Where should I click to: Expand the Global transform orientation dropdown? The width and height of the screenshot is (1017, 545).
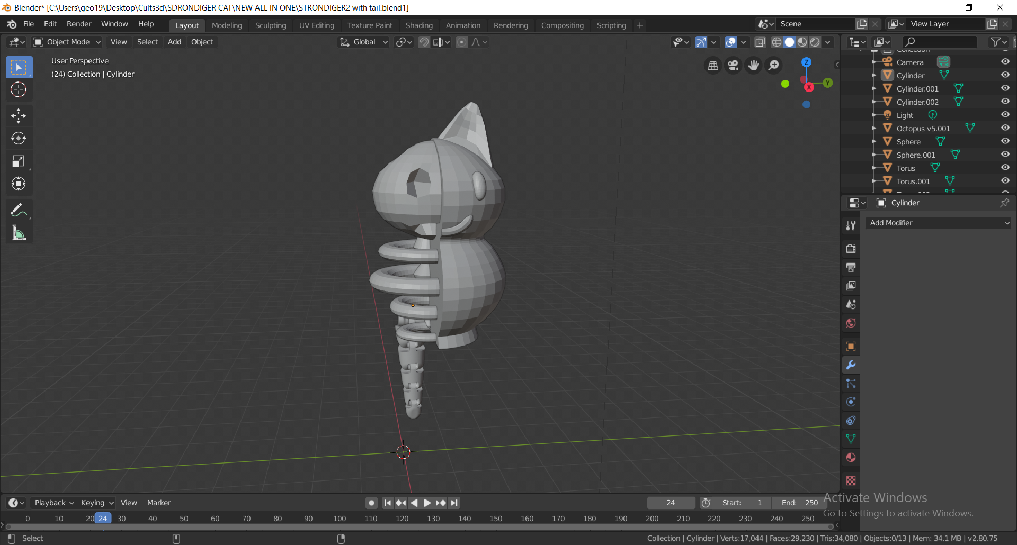(364, 42)
